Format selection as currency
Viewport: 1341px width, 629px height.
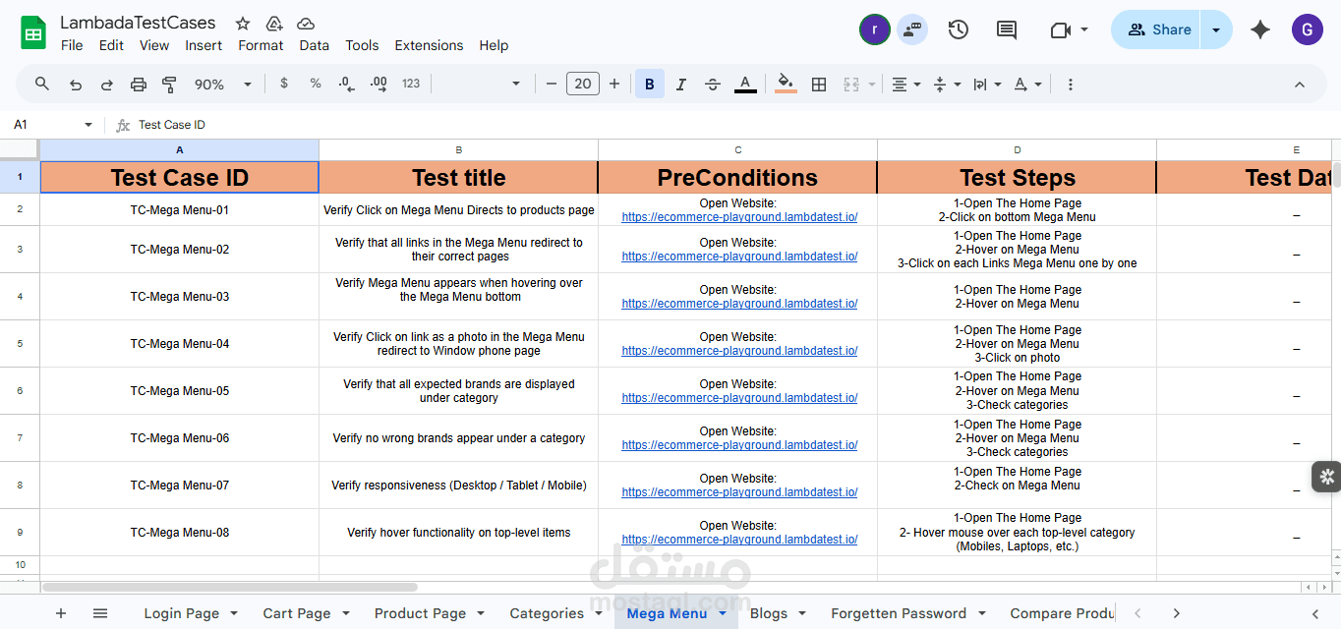[x=284, y=85]
